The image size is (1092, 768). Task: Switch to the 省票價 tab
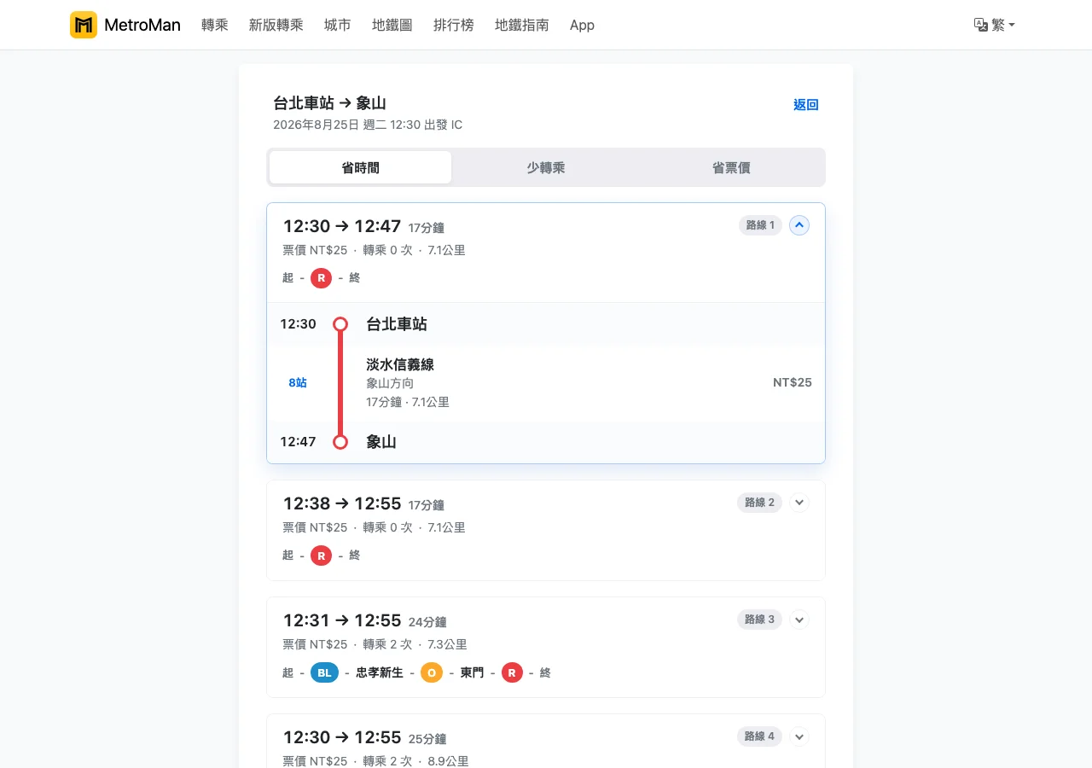point(731,167)
